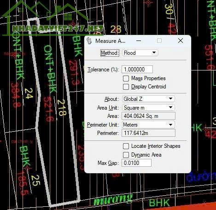Enable the Dynamic Area checkbox
The image size is (216, 210).
(x=126, y=155)
